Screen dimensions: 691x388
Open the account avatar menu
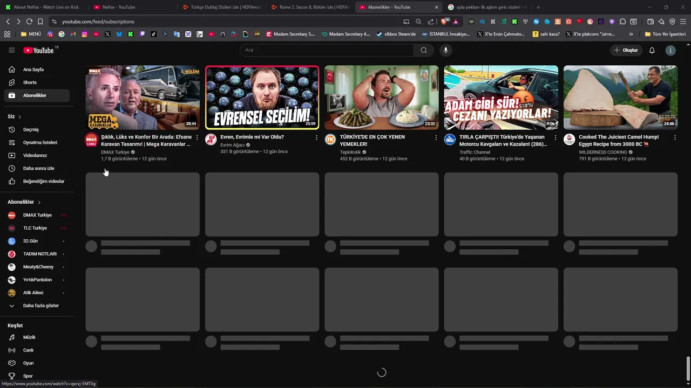click(x=670, y=50)
